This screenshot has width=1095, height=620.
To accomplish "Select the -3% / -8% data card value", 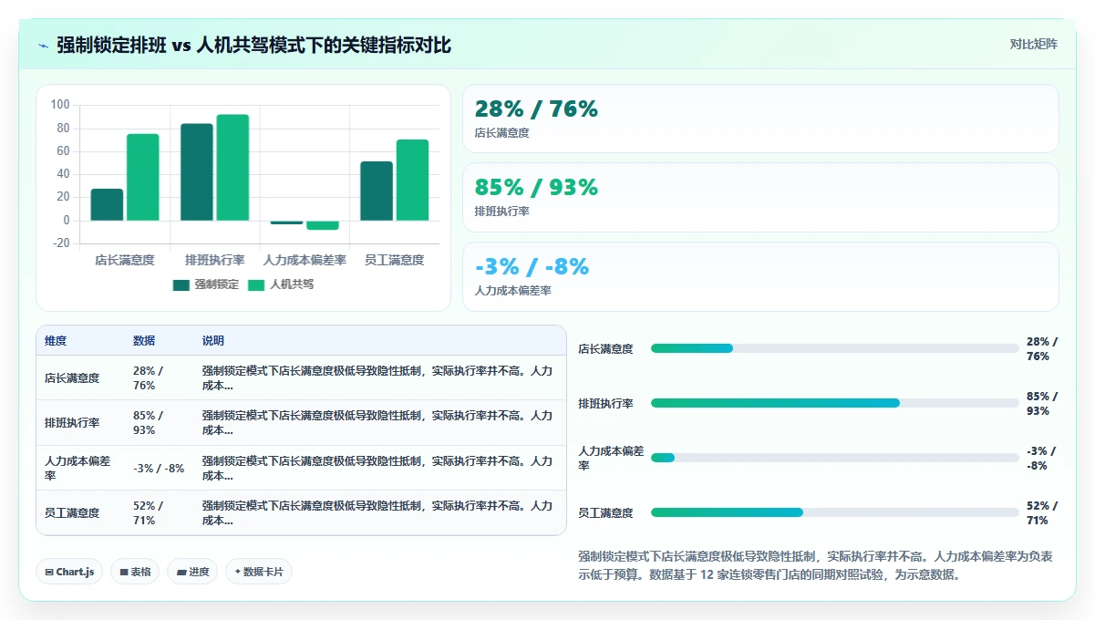I will click(532, 267).
